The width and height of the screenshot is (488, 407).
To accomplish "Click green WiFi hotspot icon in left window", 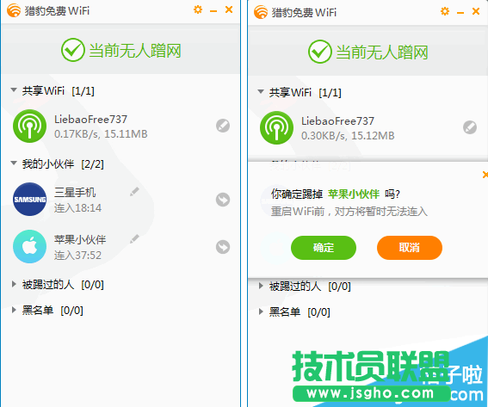I will (29, 126).
